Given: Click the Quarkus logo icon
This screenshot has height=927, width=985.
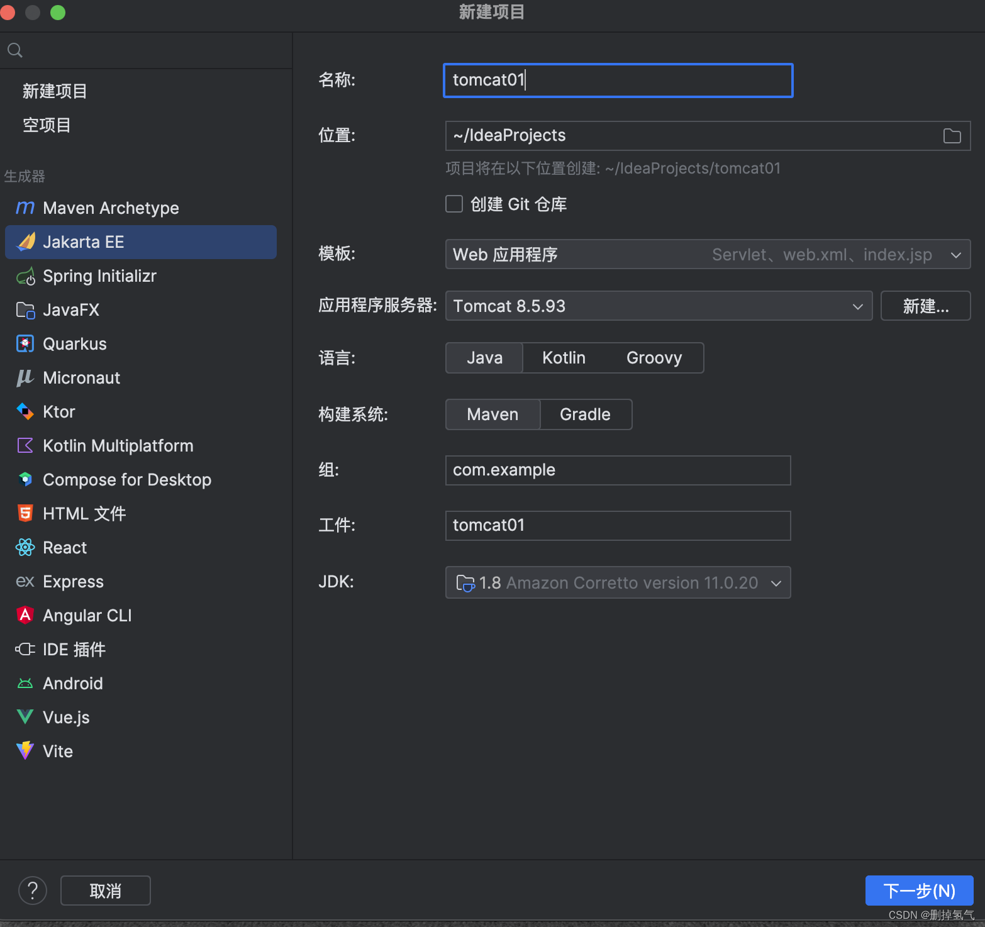Looking at the screenshot, I should pyautogui.click(x=25, y=343).
